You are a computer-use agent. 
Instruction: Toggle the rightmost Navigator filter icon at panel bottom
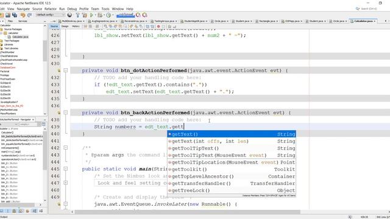41,211
